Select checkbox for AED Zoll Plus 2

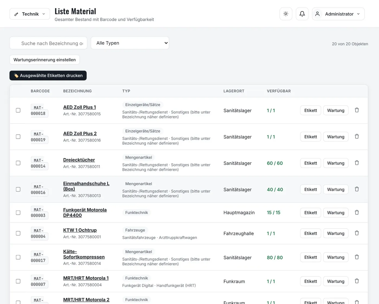tap(18, 137)
